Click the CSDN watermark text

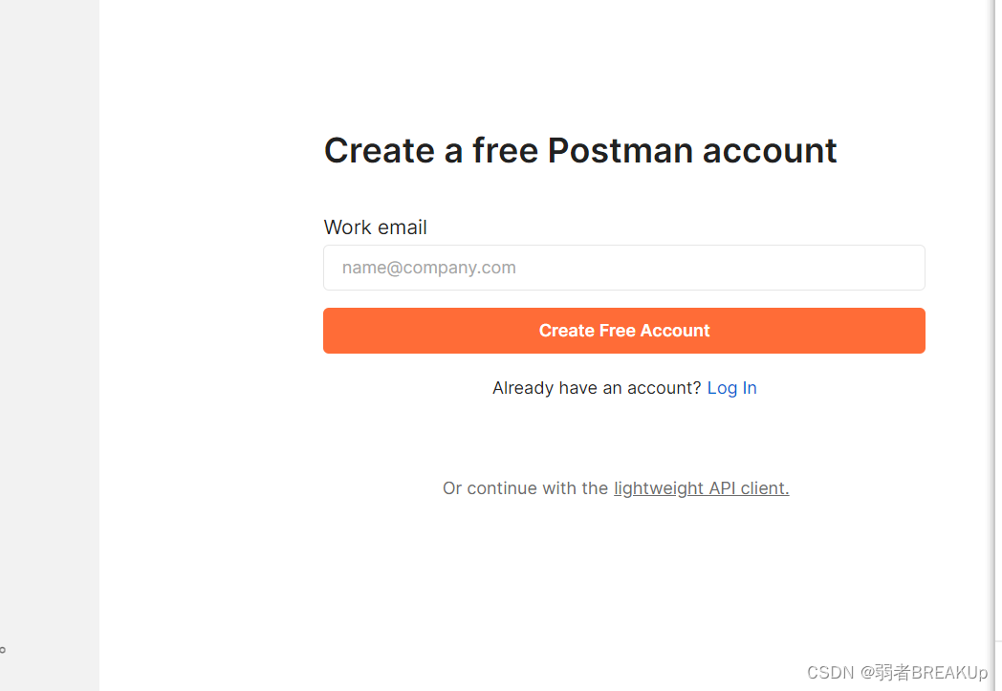pyautogui.click(x=897, y=673)
